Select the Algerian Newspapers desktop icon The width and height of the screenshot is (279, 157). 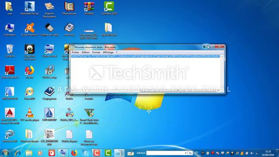(x=49, y=10)
